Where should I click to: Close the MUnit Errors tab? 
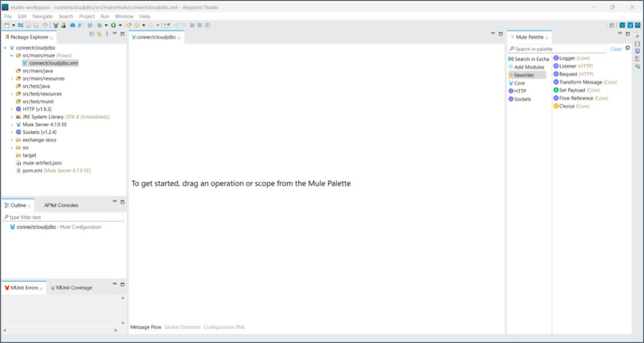click(x=41, y=288)
